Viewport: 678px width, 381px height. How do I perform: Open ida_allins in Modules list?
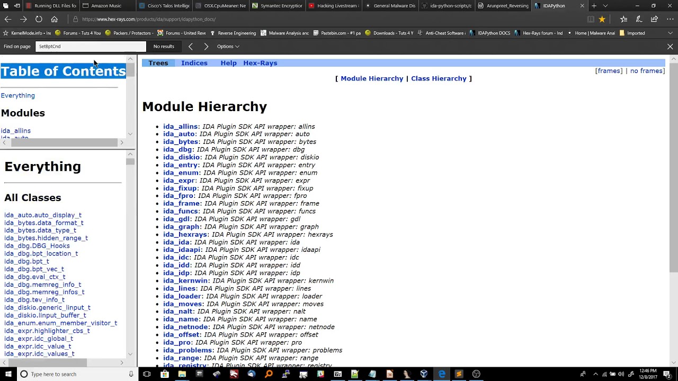[15, 131]
